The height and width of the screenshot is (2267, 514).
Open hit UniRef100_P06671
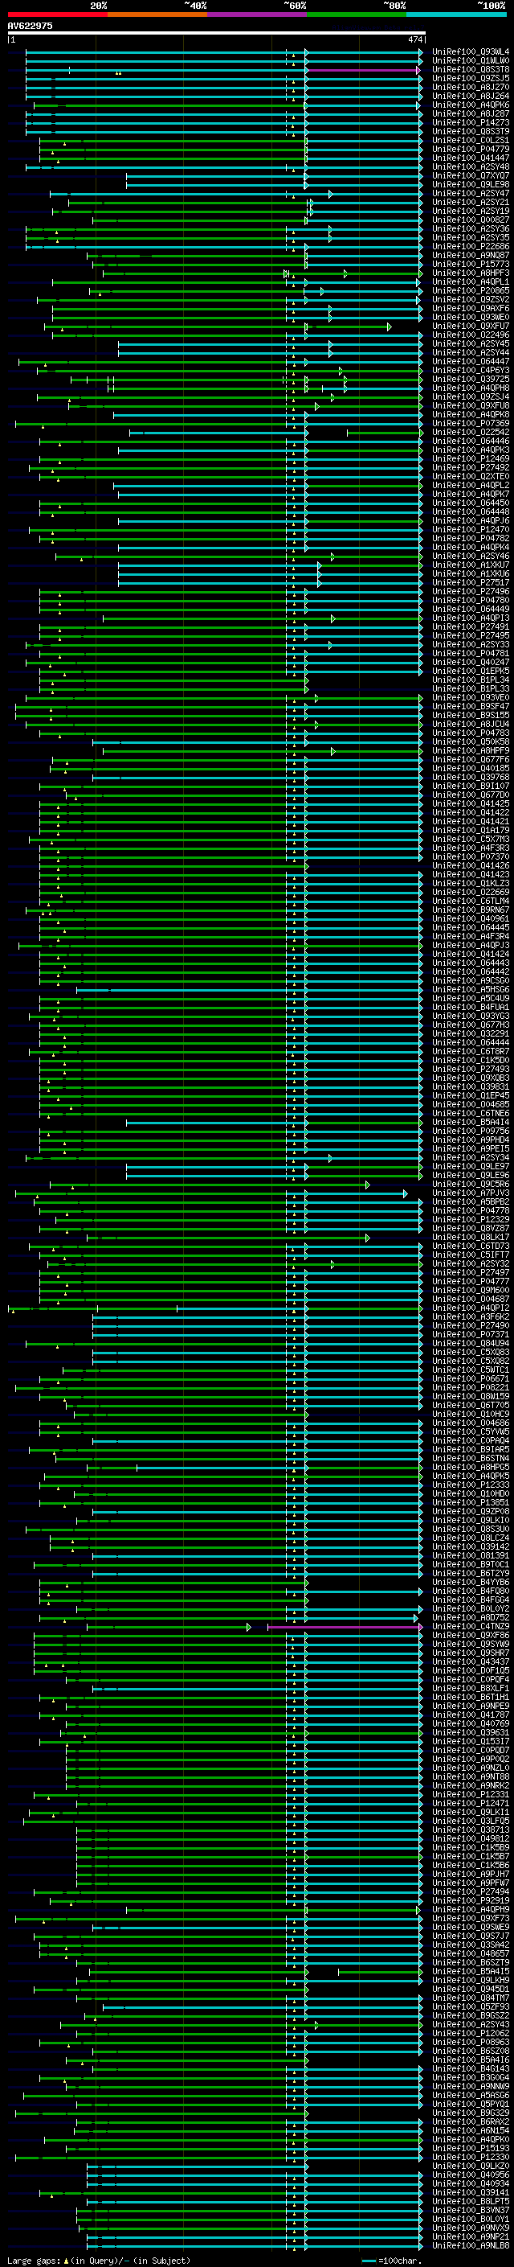coord(471,1379)
